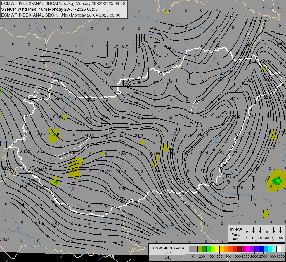Image resolution: width=286 pixels, height=262 pixels.
Task: Click the 10.5 value on the map
Action: click(90, 135)
